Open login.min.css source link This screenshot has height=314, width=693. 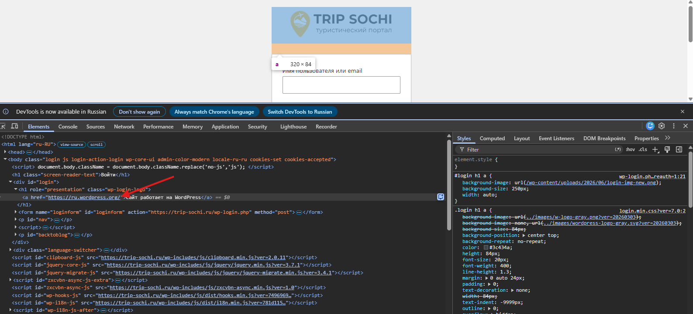click(x=652, y=211)
